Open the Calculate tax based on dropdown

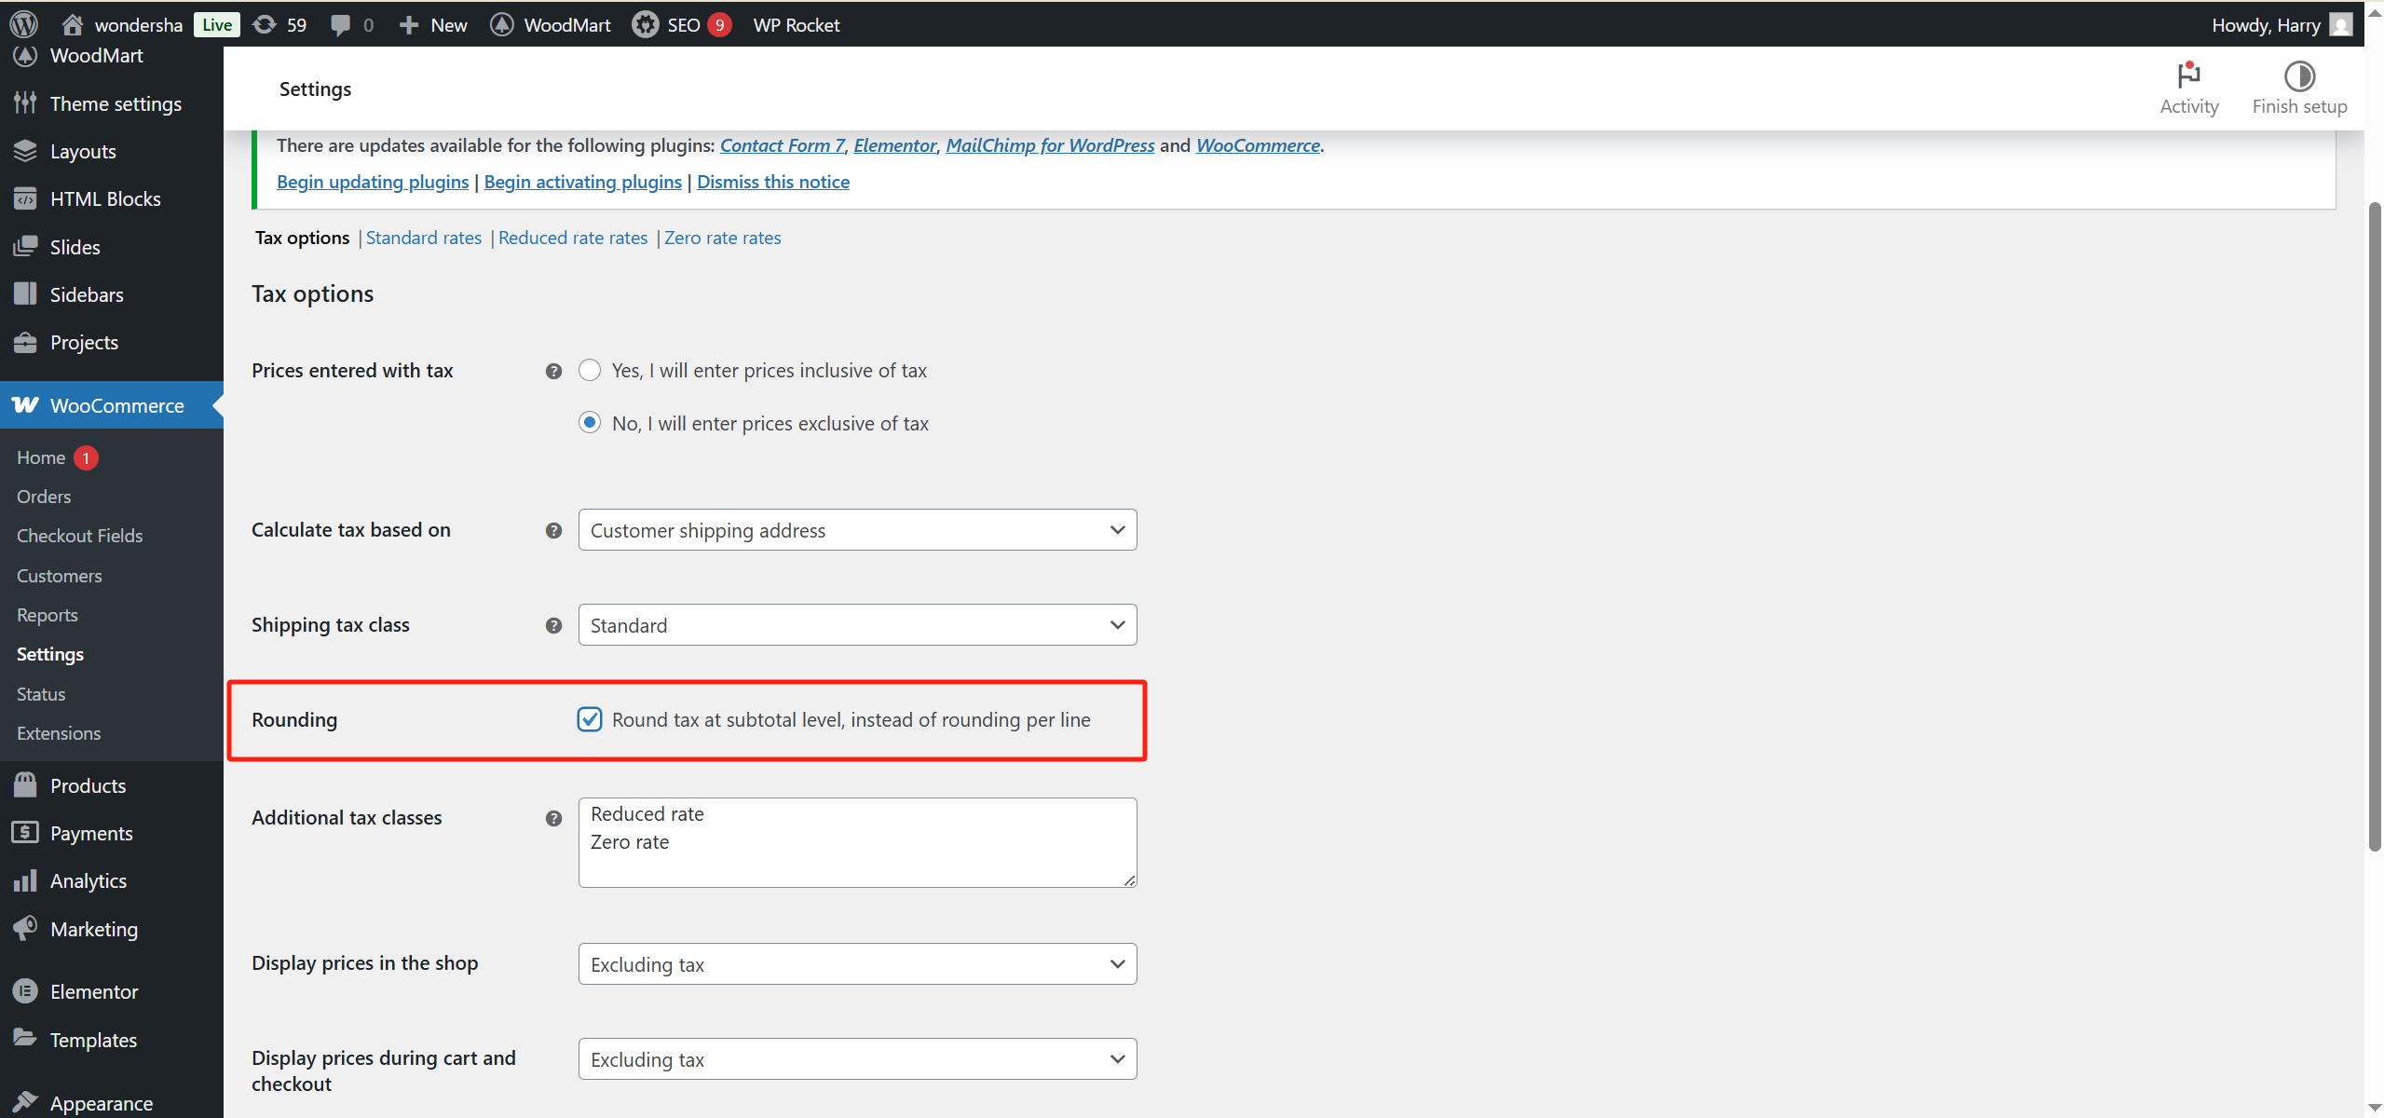[856, 529]
